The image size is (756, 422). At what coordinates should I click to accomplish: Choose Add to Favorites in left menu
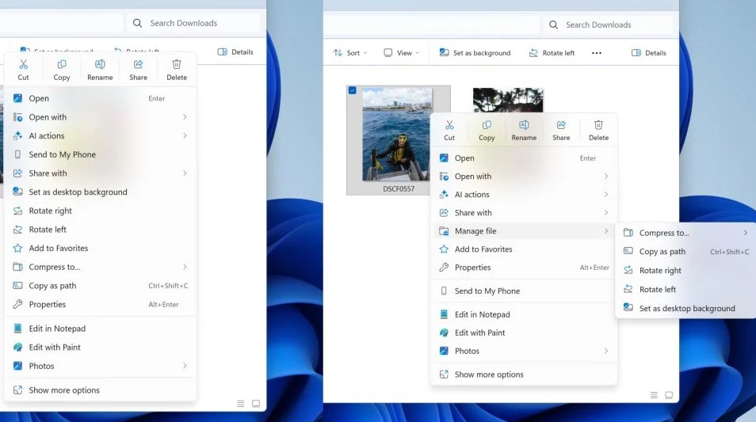point(101,248)
